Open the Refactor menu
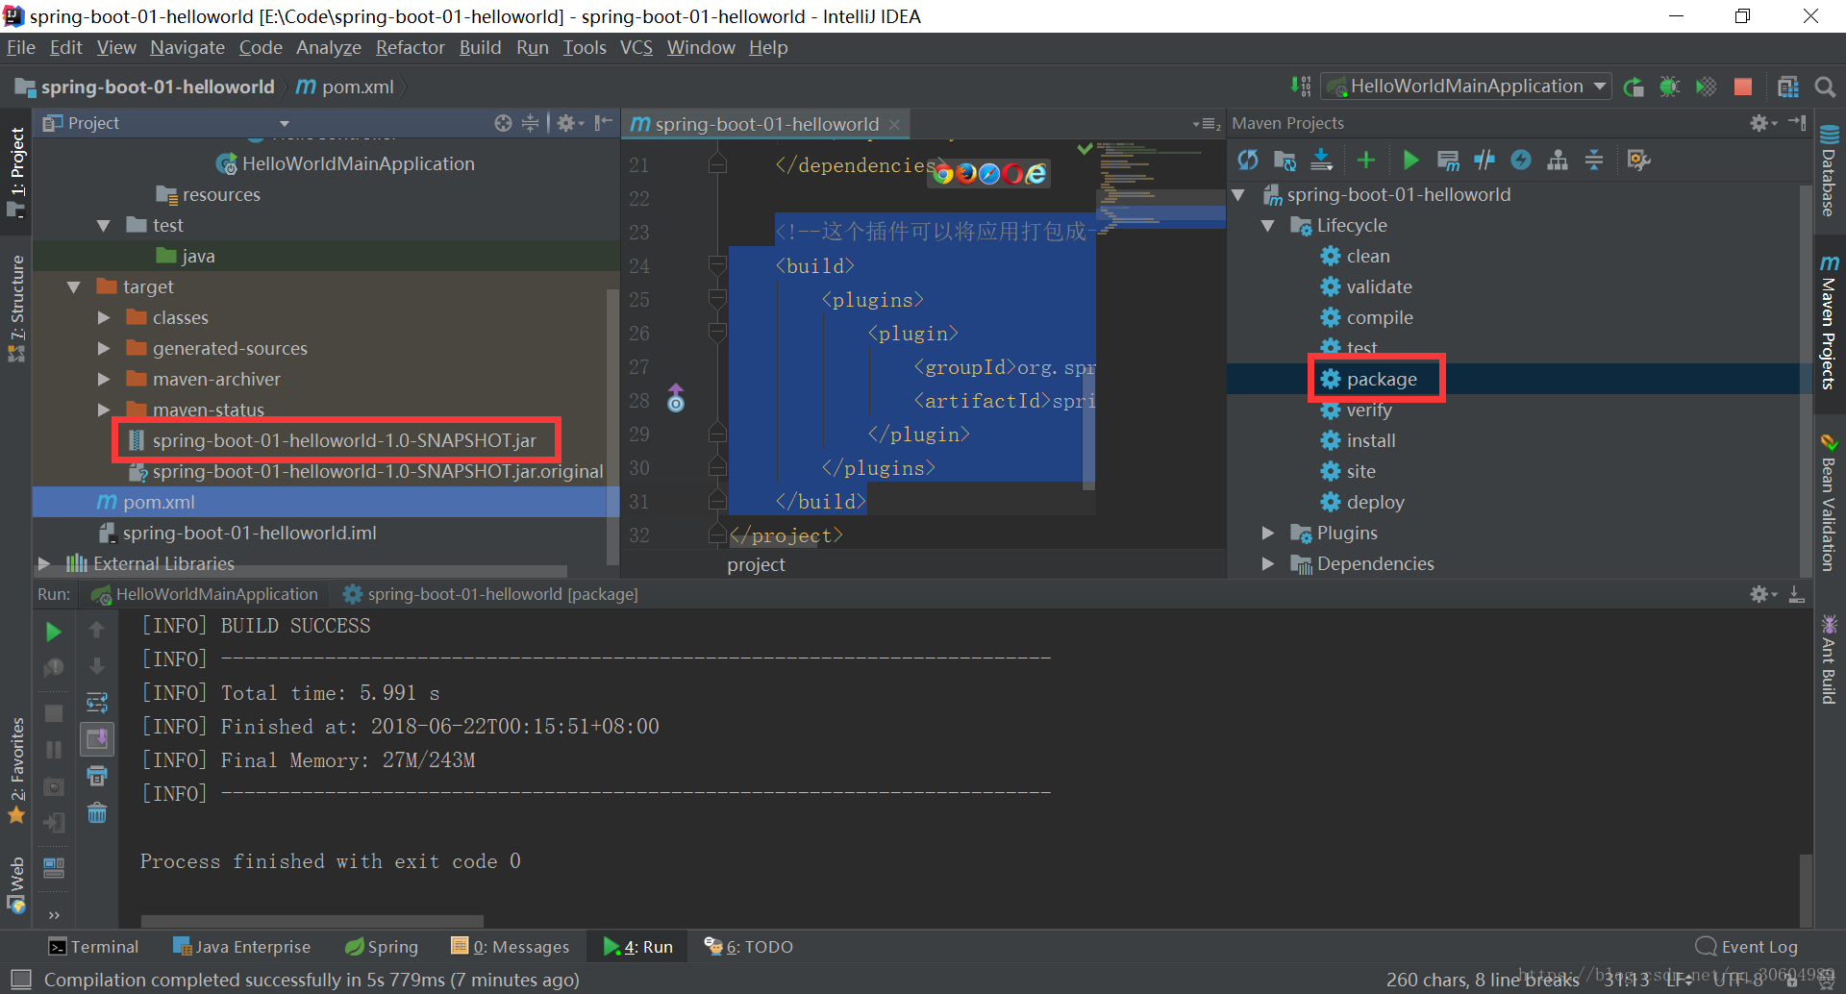 coord(411,48)
